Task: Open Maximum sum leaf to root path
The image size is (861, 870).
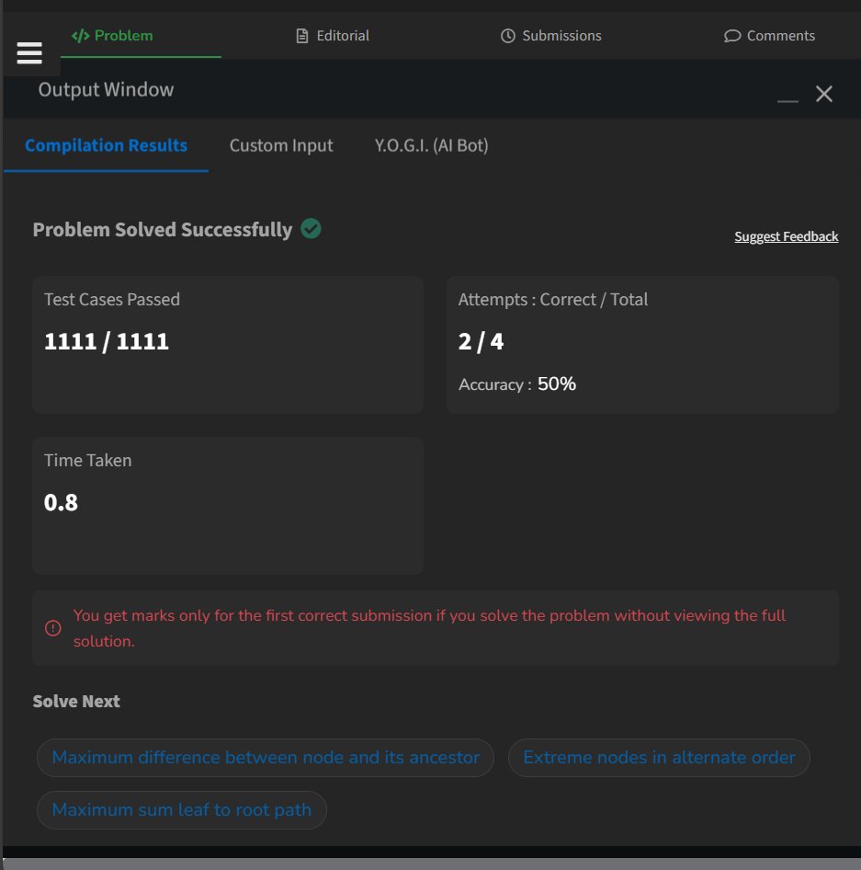Action: (x=181, y=810)
